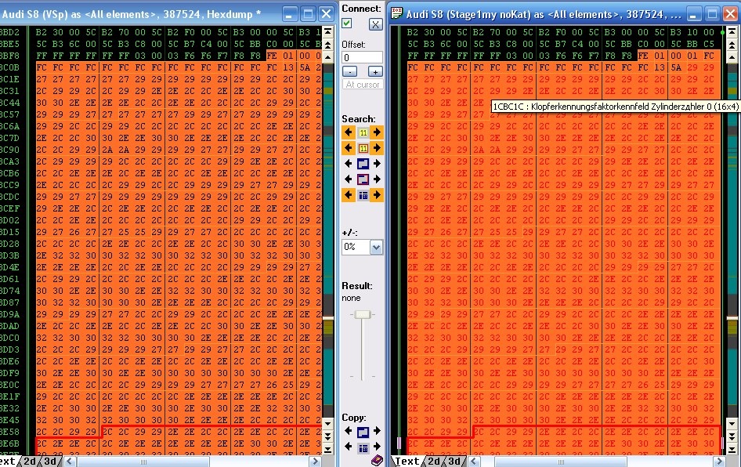Click the At cursor button
The height and width of the screenshot is (467, 741).
pyautogui.click(x=363, y=85)
